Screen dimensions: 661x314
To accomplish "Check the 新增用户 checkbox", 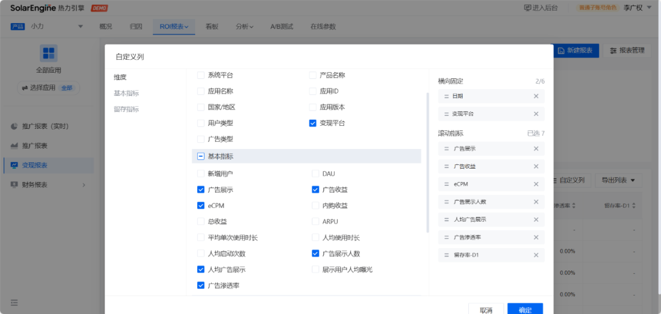I will pos(201,173).
